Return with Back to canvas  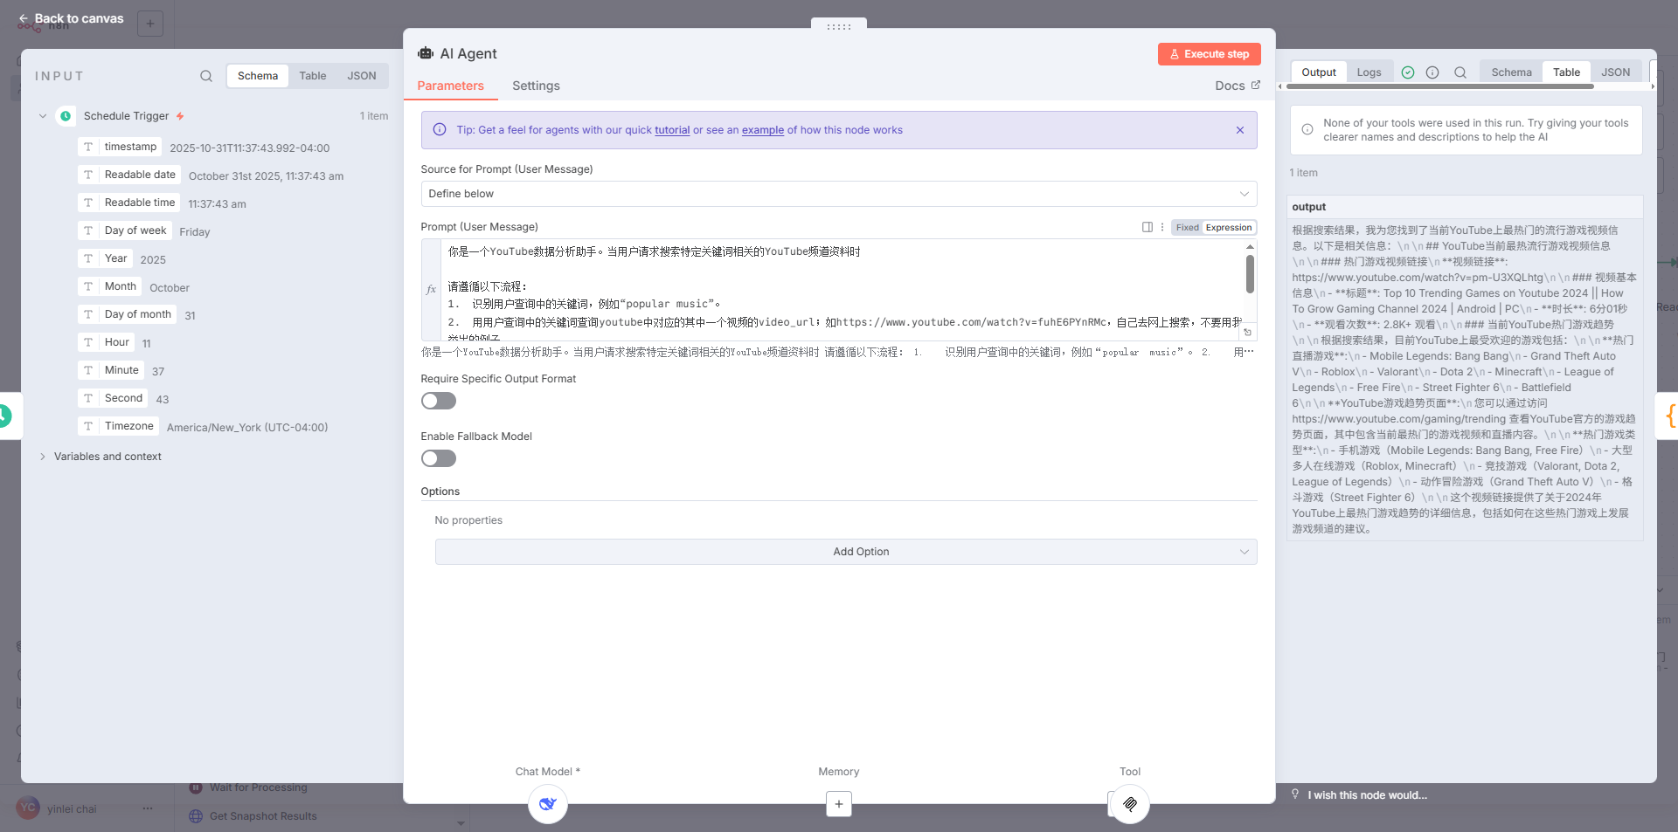[x=71, y=18]
